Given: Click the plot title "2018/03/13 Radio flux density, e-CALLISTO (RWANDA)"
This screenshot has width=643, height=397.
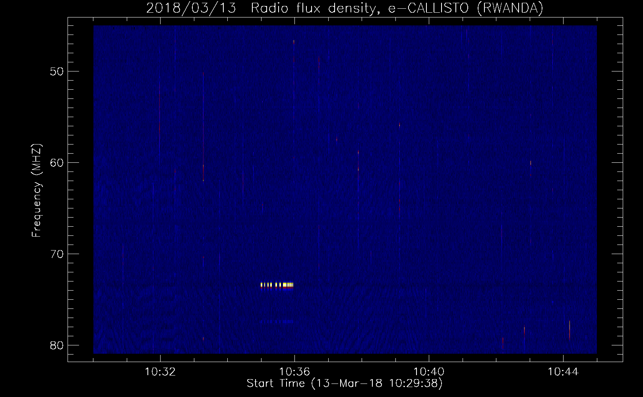Looking at the screenshot, I should 345,8.
